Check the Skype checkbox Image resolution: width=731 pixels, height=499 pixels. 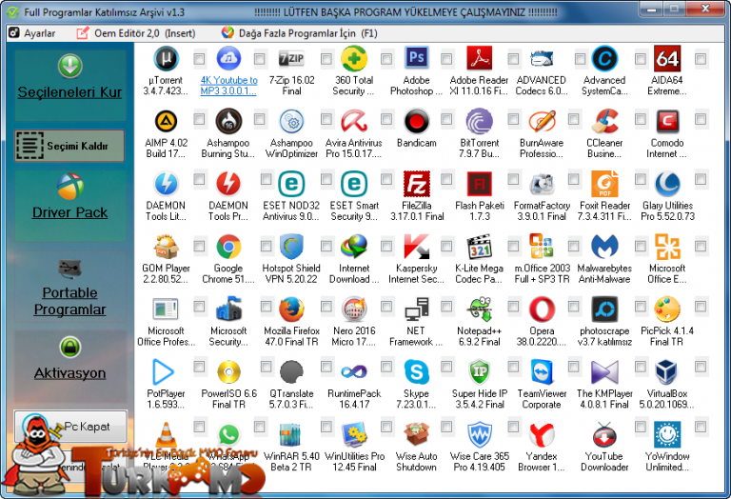446,367
